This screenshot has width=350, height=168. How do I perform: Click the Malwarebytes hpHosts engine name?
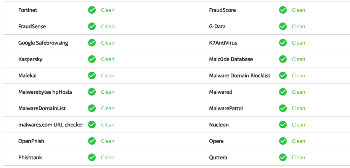pyautogui.click(x=45, y=92)
